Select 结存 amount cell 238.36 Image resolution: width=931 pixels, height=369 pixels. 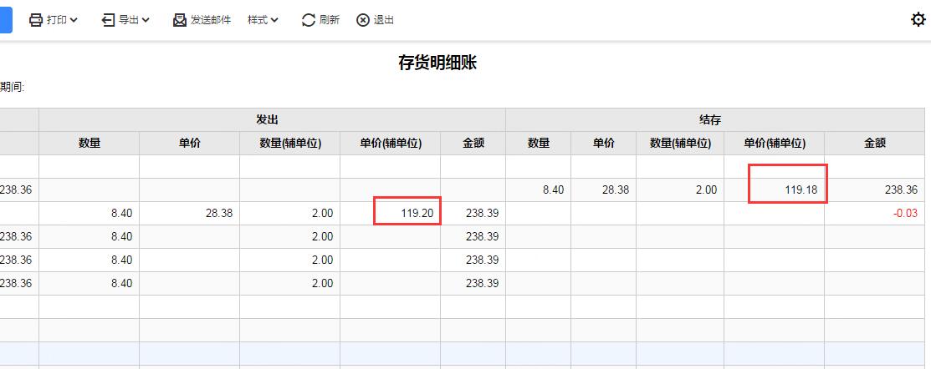coord(875,190)
